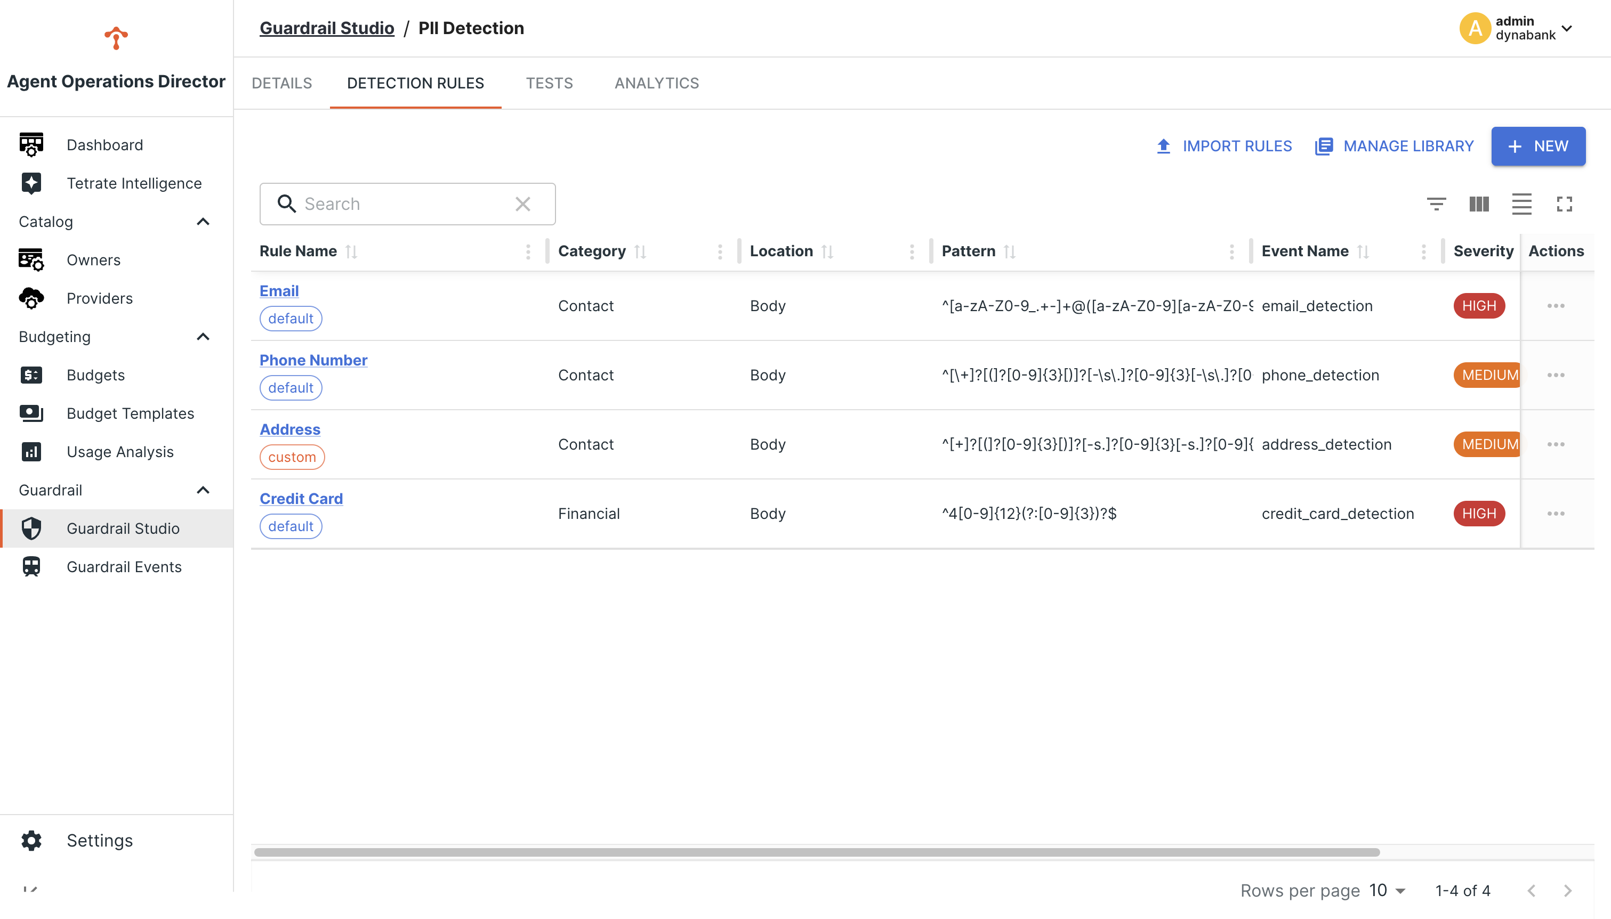1611x919 pixels.
Task: Click the HIGH severity badge for Email
Action: (1479, 305)
